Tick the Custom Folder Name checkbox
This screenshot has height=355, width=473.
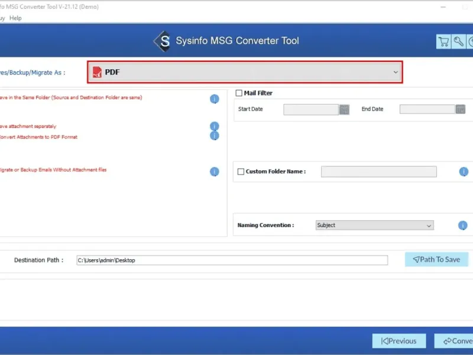[x=241, y=172]
